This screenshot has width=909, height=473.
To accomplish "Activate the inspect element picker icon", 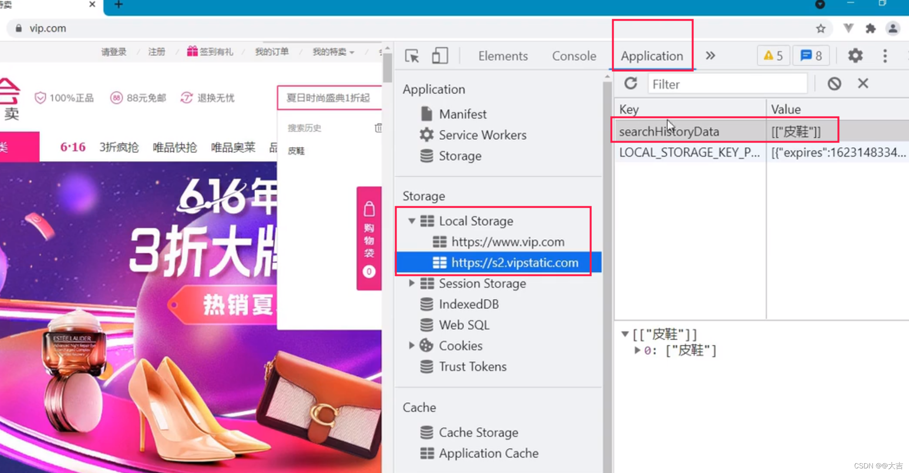I will tap(412, 56).
